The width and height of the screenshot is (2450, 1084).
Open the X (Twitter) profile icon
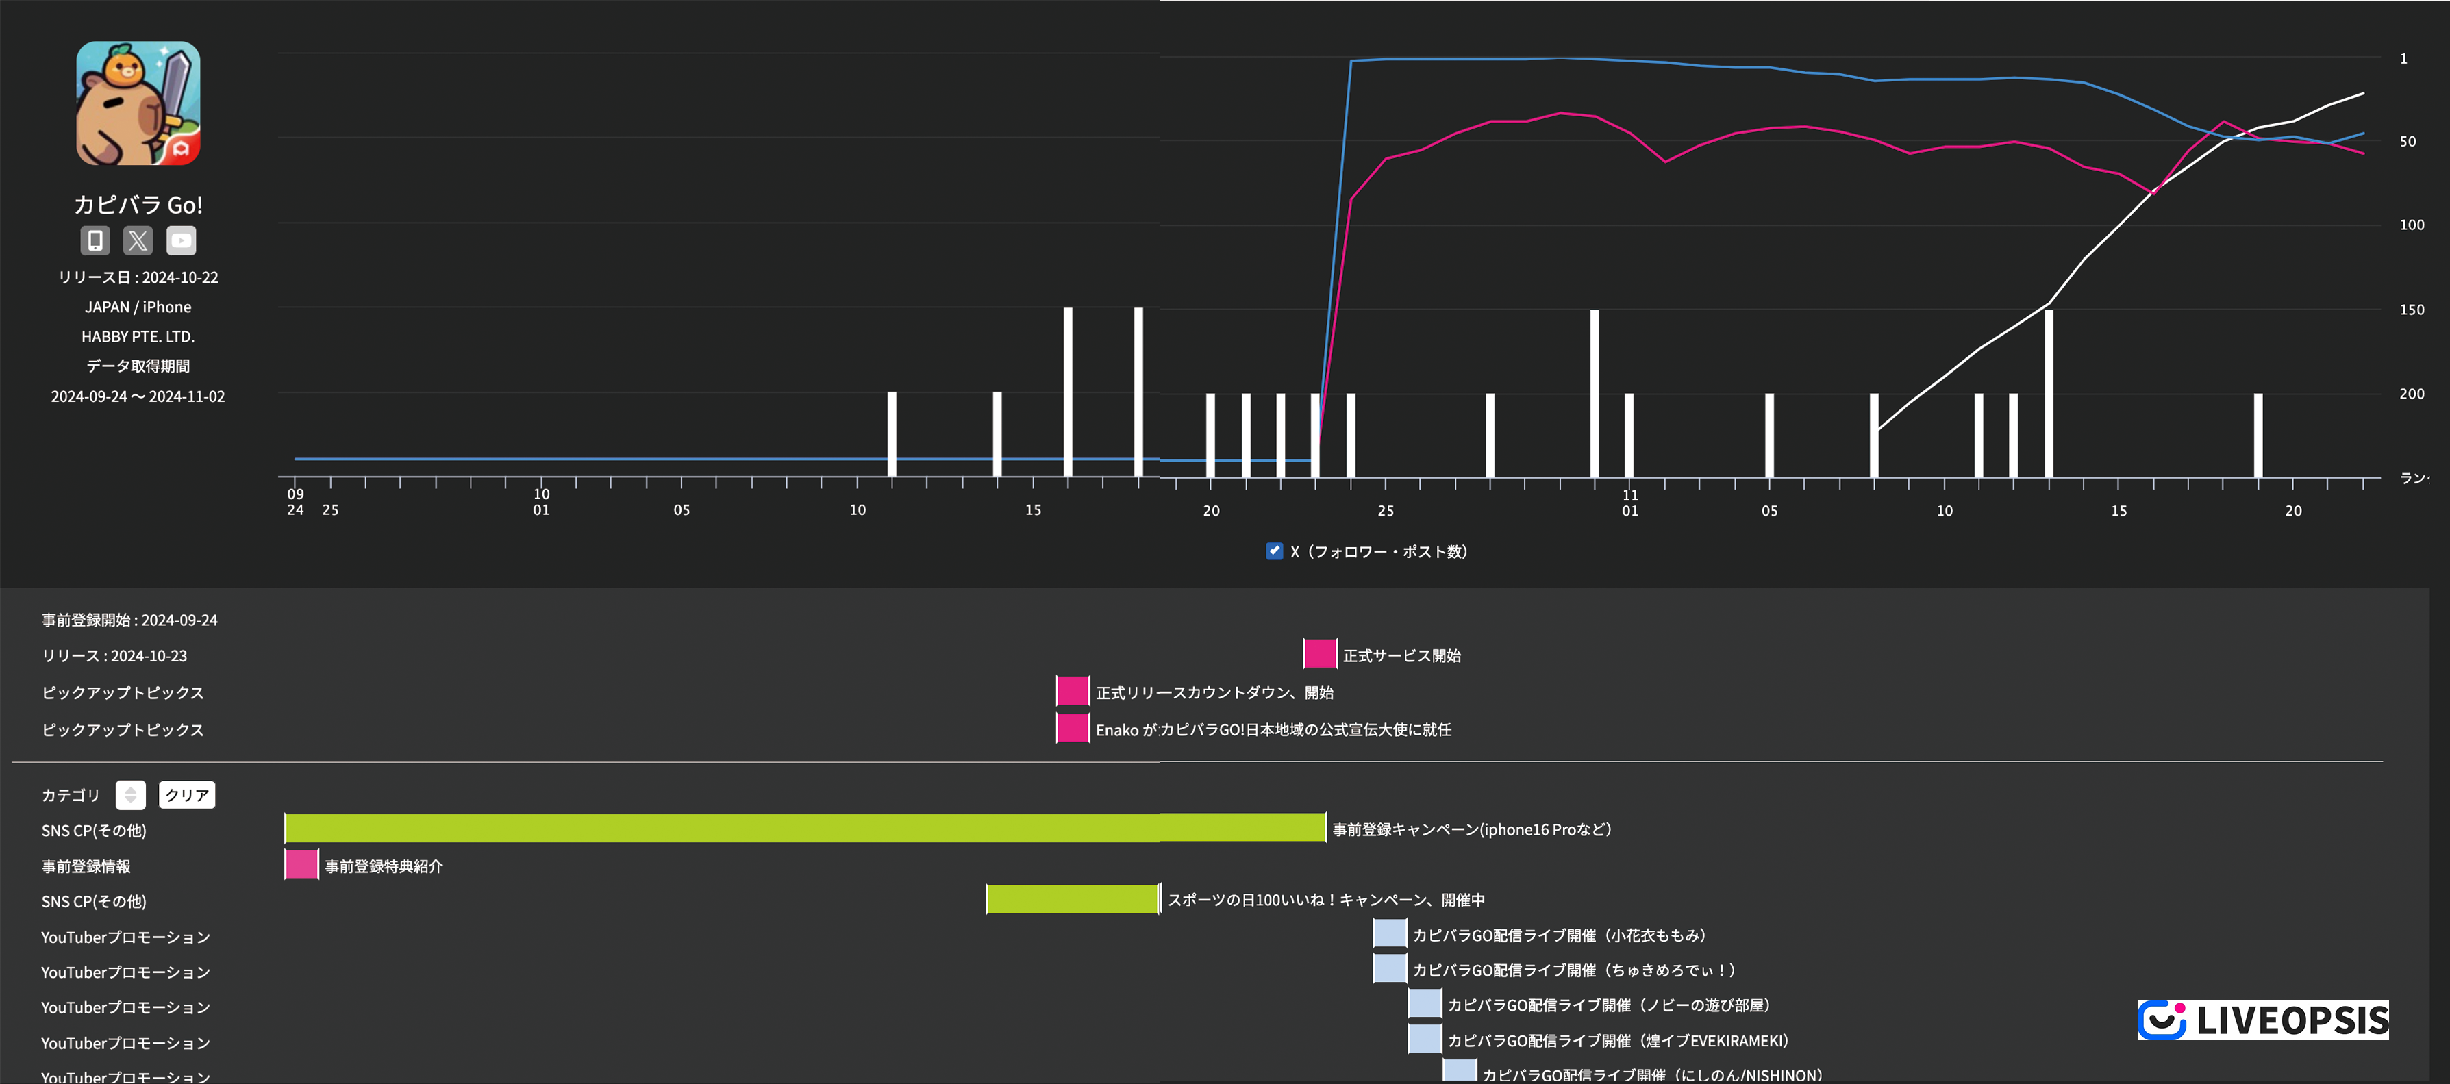pos(138,240)
